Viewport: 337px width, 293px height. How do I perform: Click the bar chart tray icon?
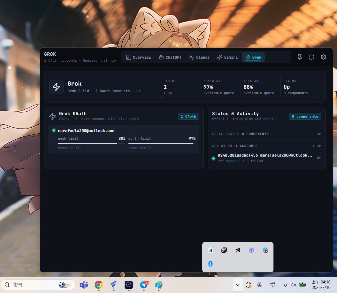click(210, 250)
